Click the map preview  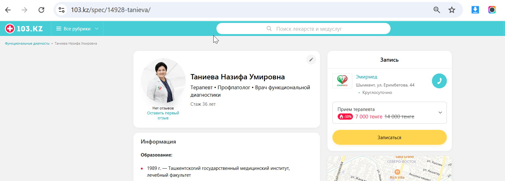point(390,168)
